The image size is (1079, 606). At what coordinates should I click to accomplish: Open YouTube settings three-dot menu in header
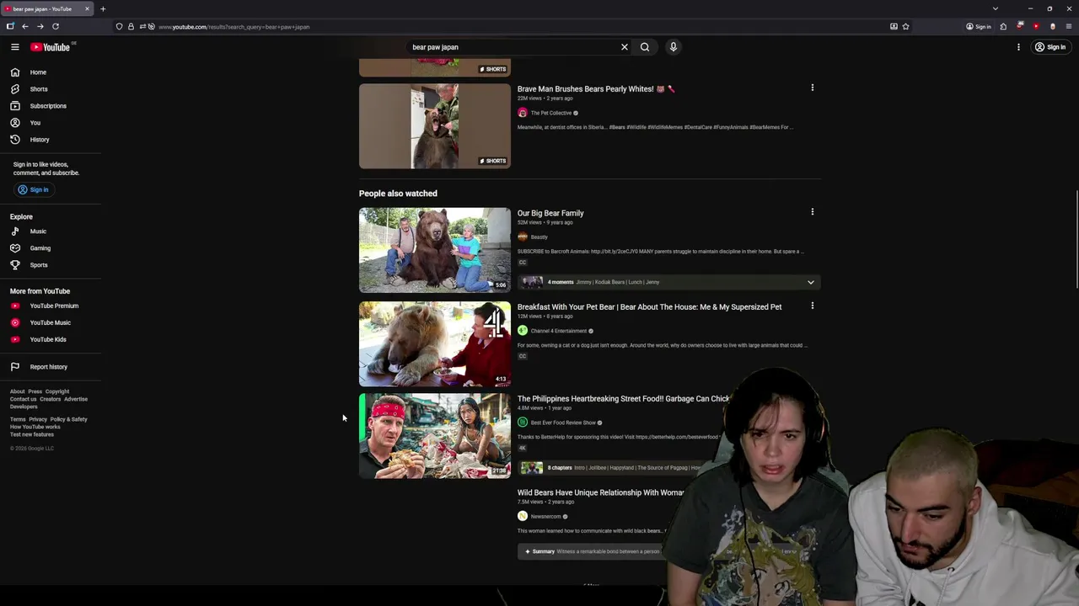1018,47
